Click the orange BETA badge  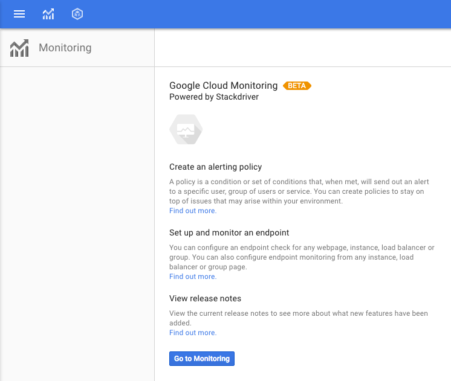pyautogui.click(x=297, y=86)
